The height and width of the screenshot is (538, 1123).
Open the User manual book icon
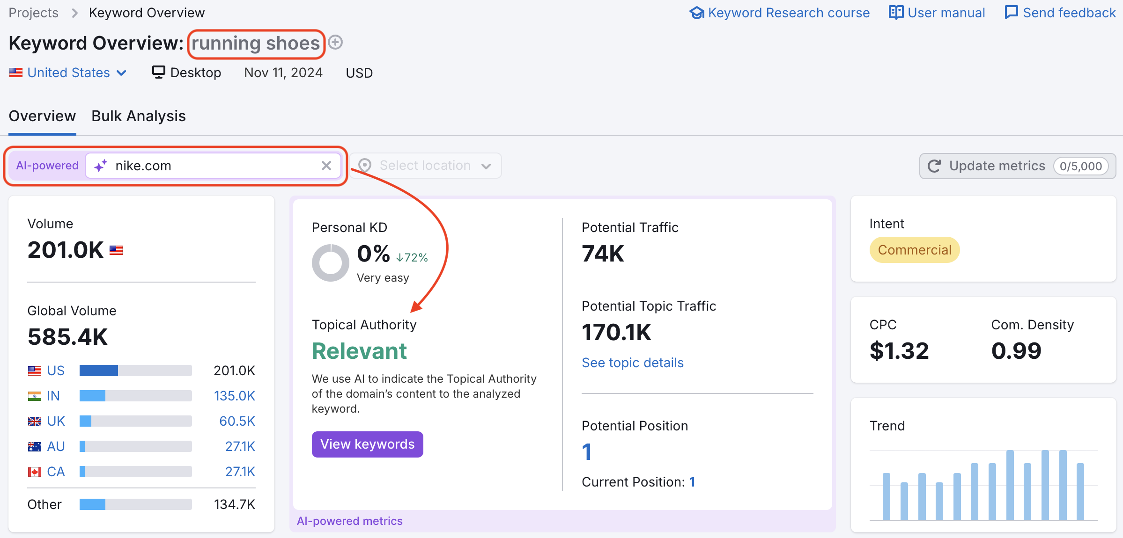(x=895, y=13)
